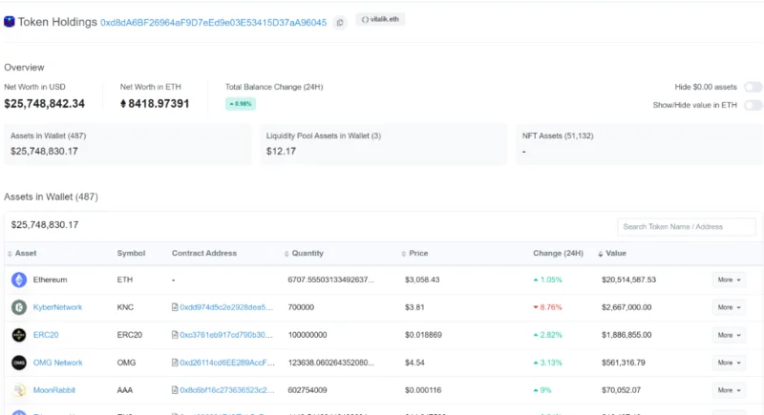764x415 pixels.
Task: Open OMG contract address 0xd26114cd6EE289AccF
Action: coord(227,363)
